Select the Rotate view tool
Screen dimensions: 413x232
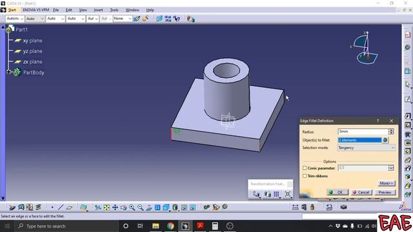click(x=123, y=208)
